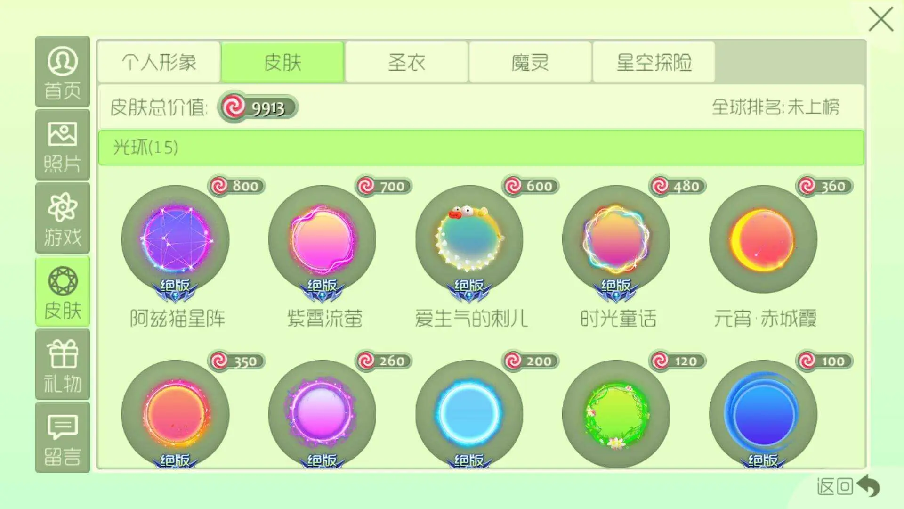Select the 皮肤 skin sidebar icon
904x509 pixels.
[x=63, y=292]
